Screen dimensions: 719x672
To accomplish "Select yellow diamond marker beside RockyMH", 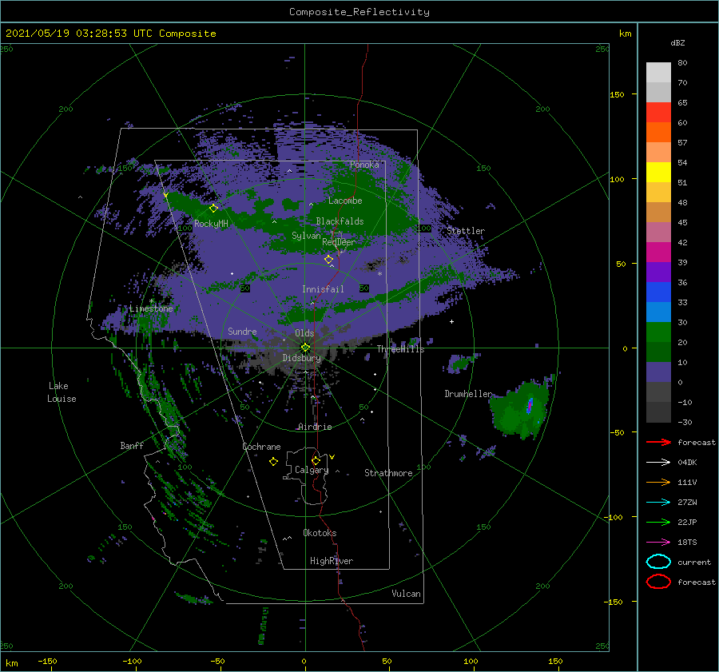I will tap(213, 209).
